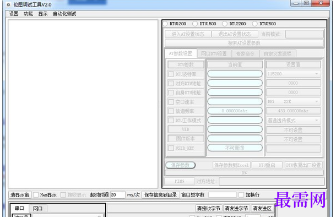Tick the 信道频率 checkbox
The width and height of the screenshot is (336, 217).
click(171, 111)
